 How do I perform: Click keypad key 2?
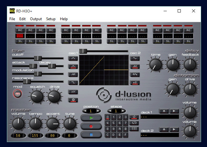click(x=120, y=117)
